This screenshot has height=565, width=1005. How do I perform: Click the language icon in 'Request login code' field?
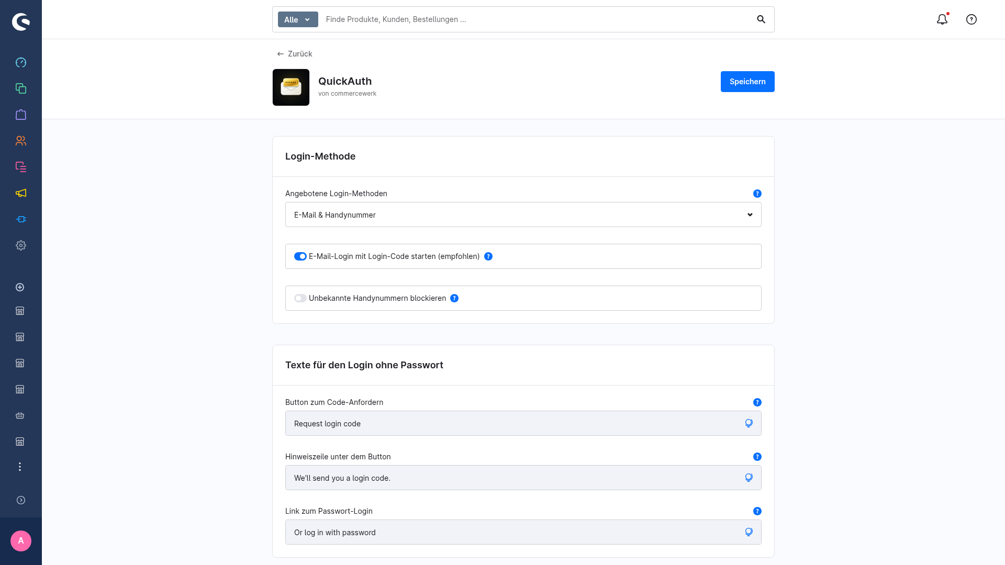[x=749, y=423]
